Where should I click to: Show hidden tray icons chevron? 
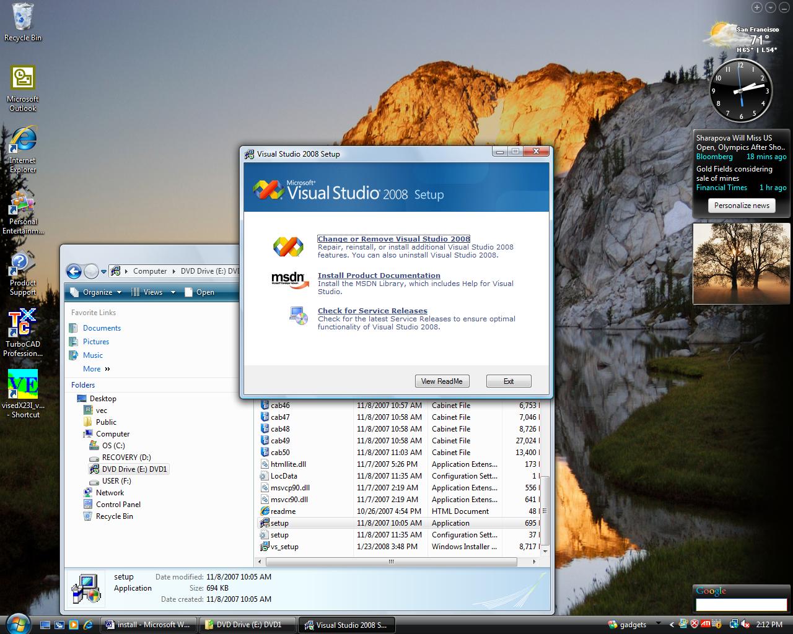pos(672,625)
